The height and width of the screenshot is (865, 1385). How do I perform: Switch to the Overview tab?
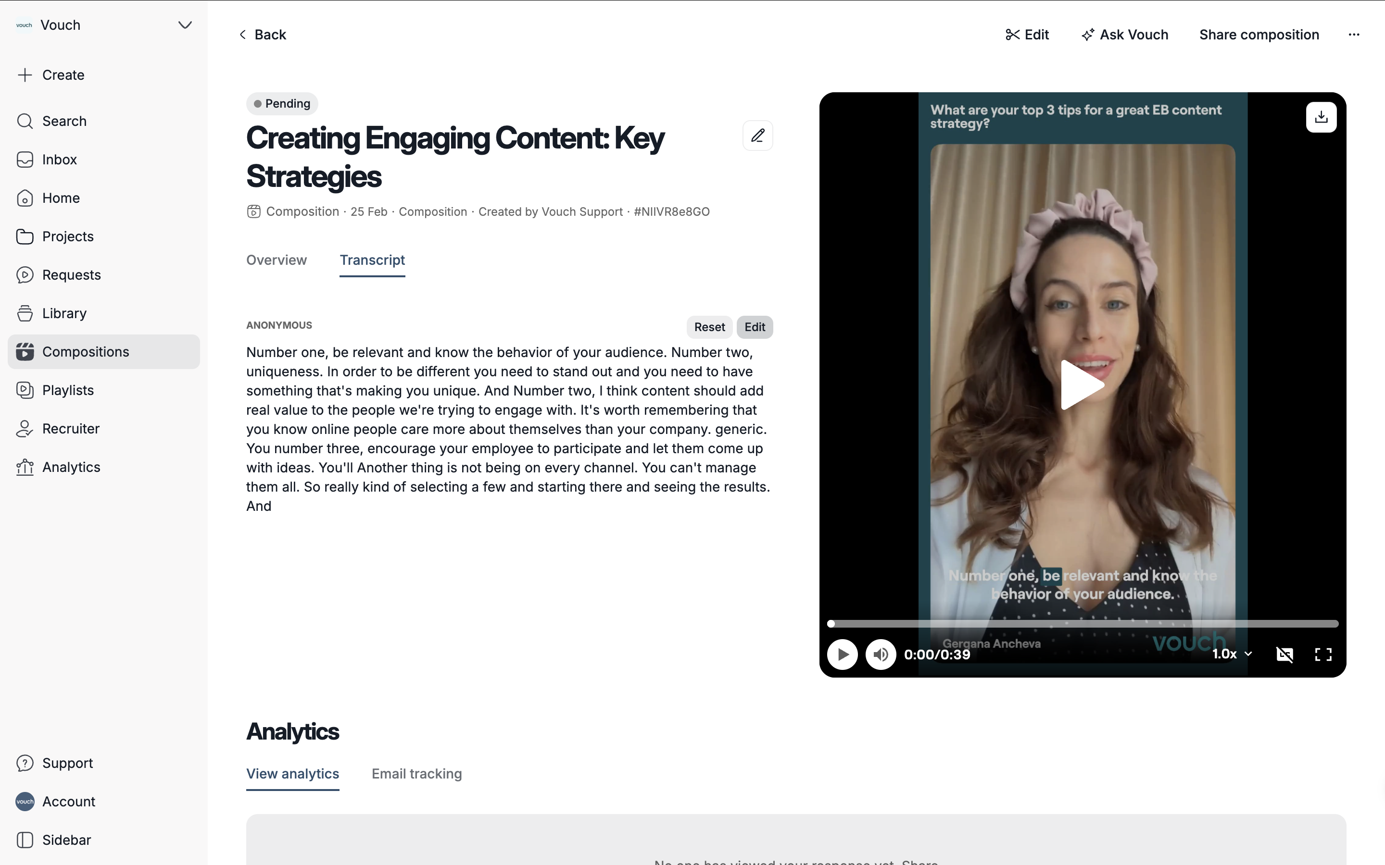(277, 260)
